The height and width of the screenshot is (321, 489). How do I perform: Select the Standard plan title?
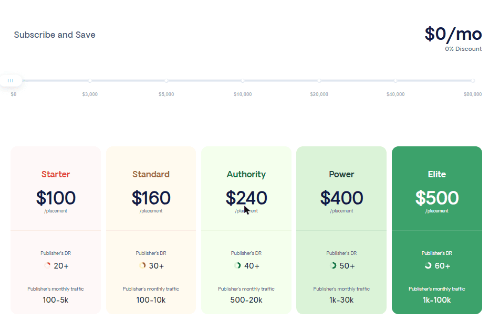pyautogui.click(x=151, y=174)
